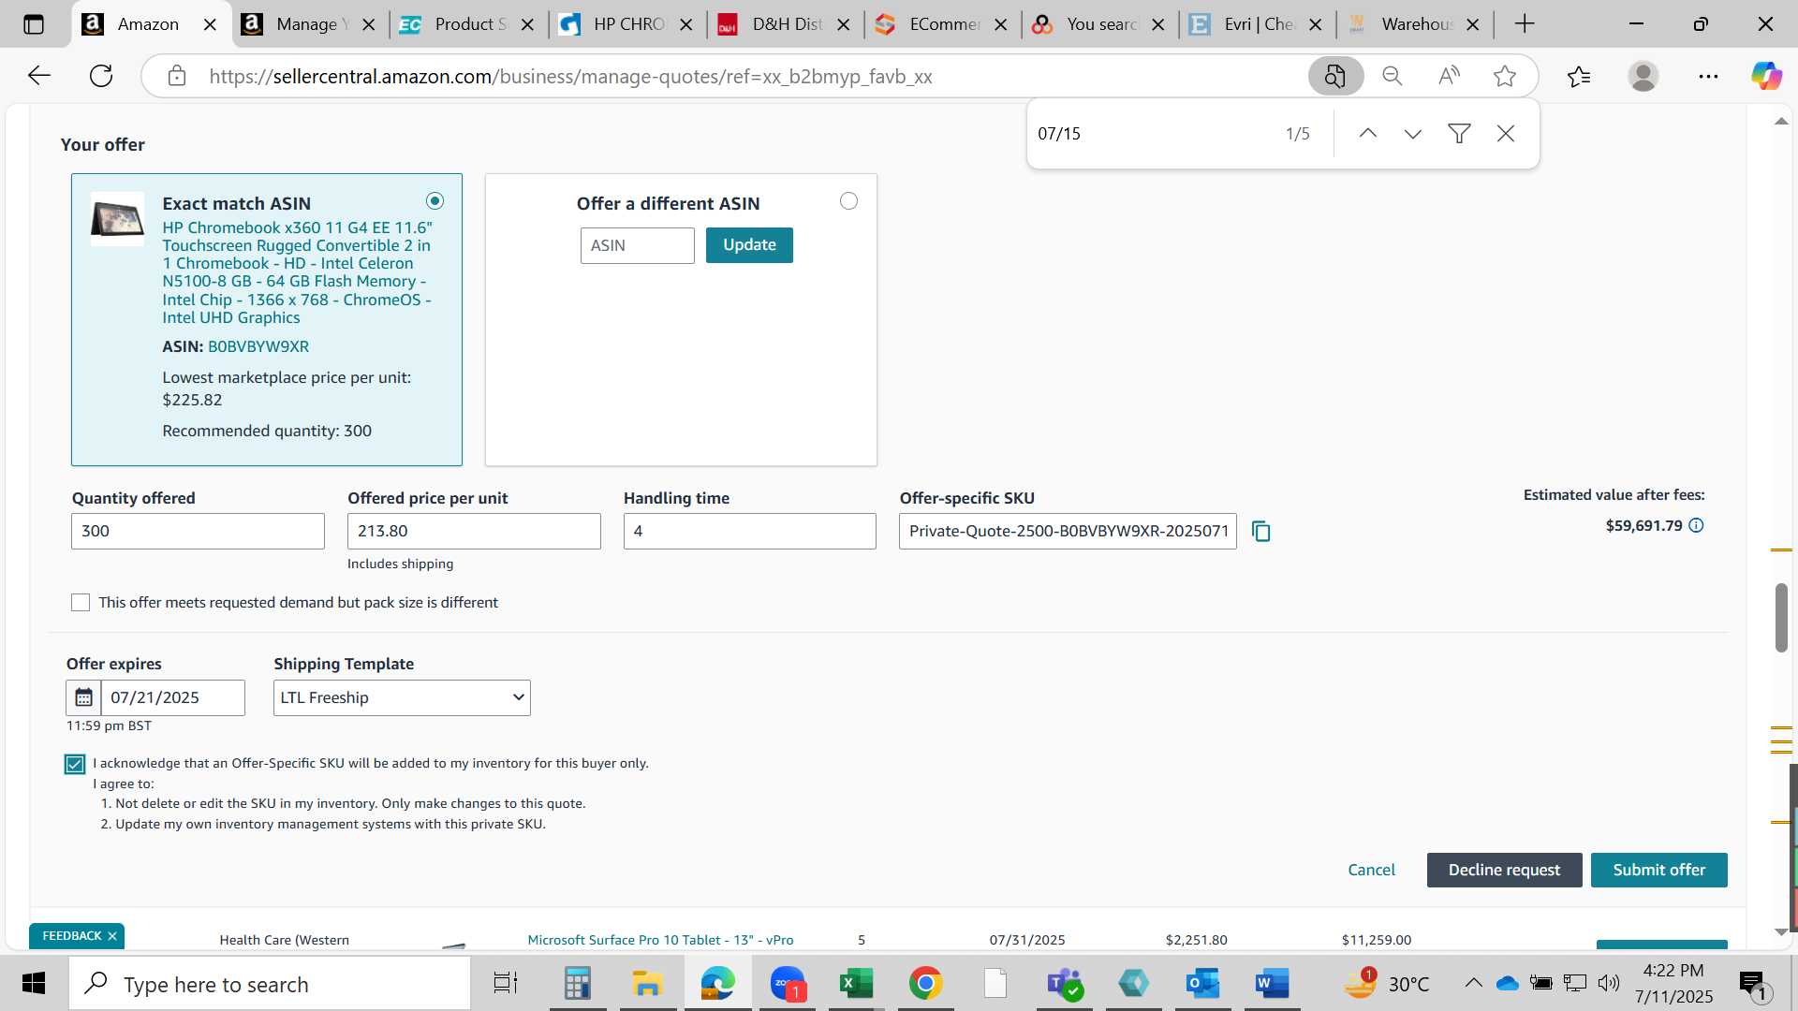Copy the Offer-specific SKU to clipboard
Screen dimensions: 1798x1011
point(1261,532)
